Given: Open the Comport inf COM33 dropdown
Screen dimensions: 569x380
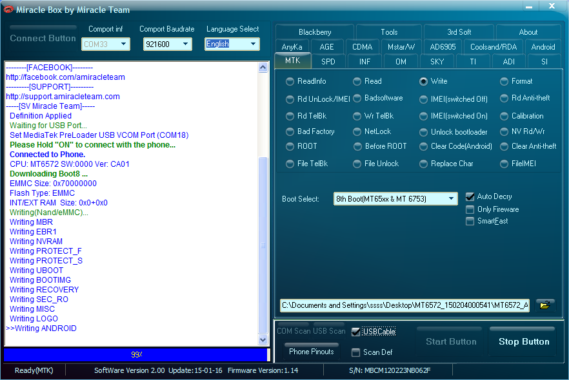Looking at the screenshot, I should pyautogui.click(x=106, y=44).
